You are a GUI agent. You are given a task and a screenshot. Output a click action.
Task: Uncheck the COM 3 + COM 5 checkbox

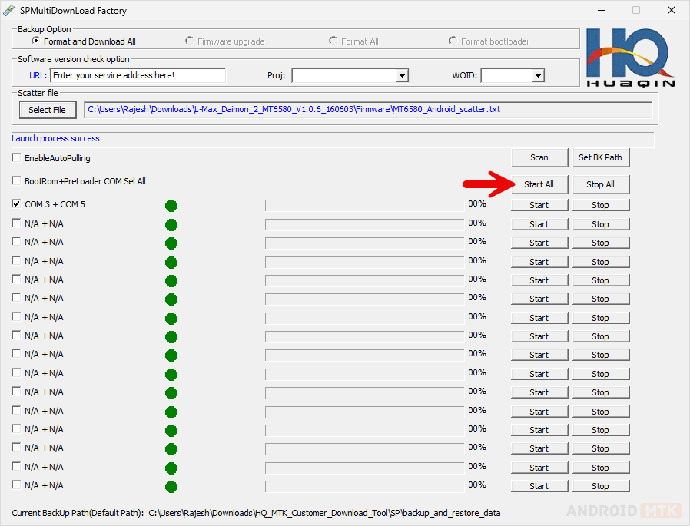tap(17, 204)
